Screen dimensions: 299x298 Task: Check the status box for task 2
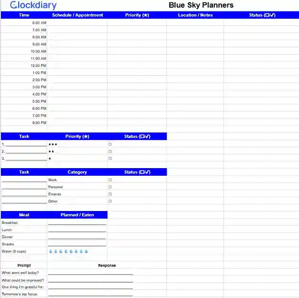coord(110,151)
